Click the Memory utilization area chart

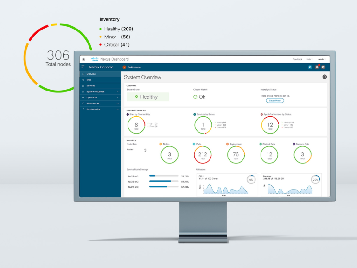pos(290,189)
